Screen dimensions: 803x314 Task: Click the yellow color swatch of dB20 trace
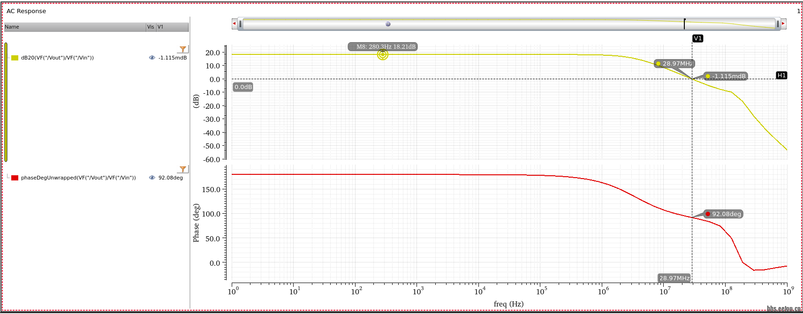tap(15, 58)
